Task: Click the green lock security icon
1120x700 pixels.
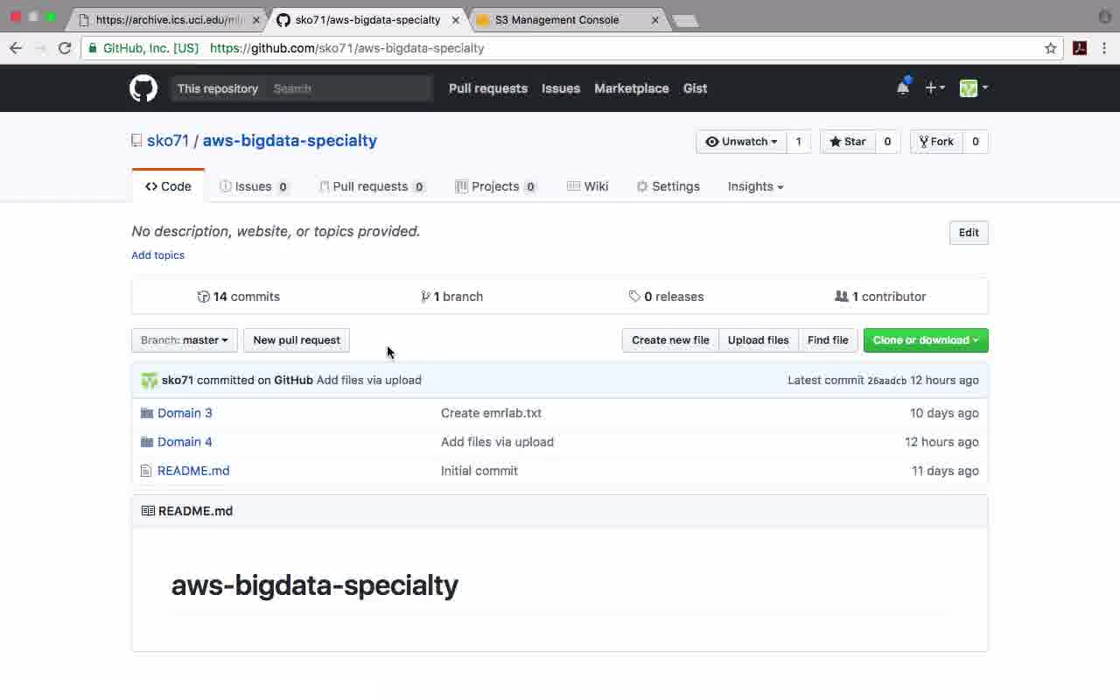Action: (x=93, y=48)
